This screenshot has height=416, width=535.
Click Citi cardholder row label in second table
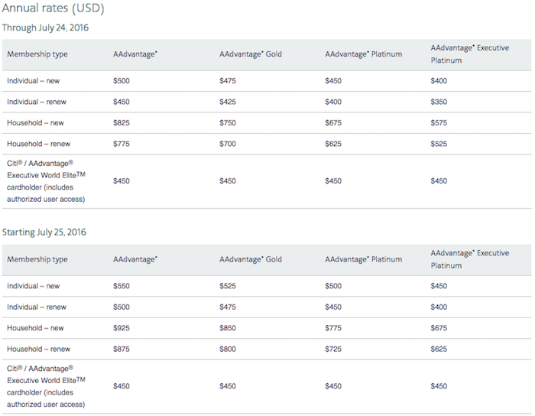(x=46, y=386)
